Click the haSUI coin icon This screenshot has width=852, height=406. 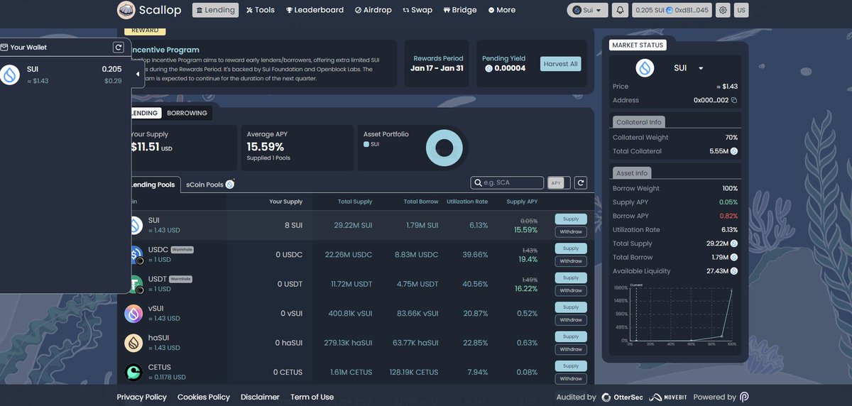pyautogui.click(x=133, y=343)
